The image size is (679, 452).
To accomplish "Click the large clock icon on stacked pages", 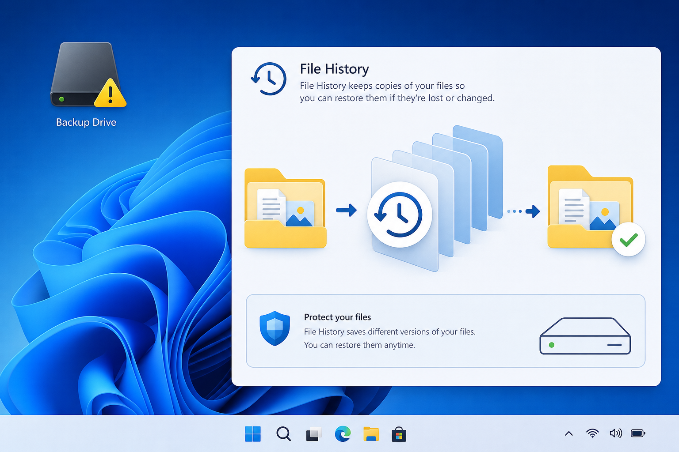I will [400, 215].
